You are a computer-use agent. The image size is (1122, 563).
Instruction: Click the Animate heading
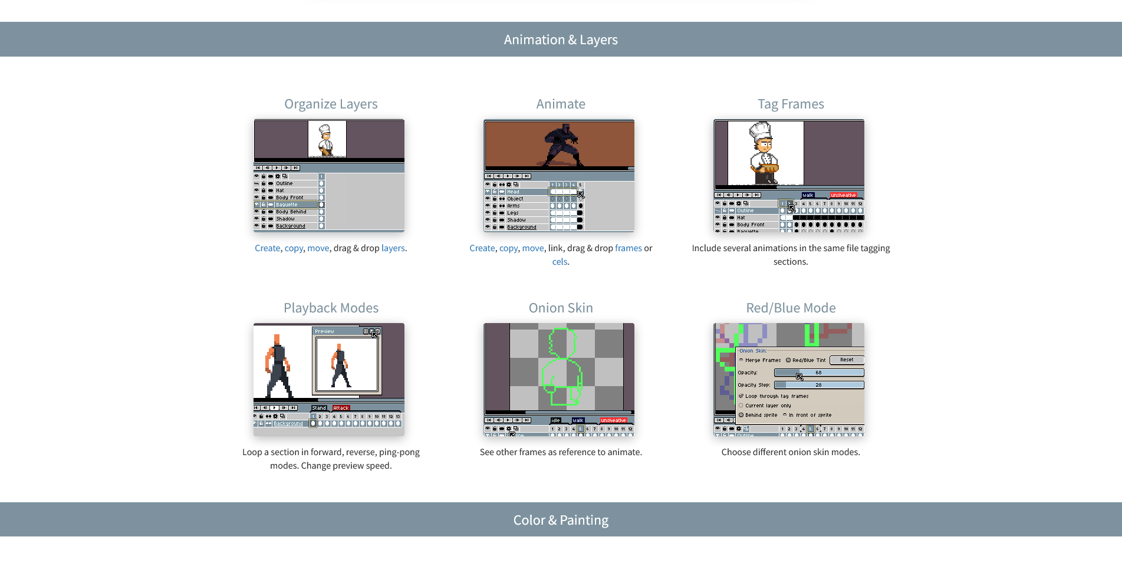[561, 104]
